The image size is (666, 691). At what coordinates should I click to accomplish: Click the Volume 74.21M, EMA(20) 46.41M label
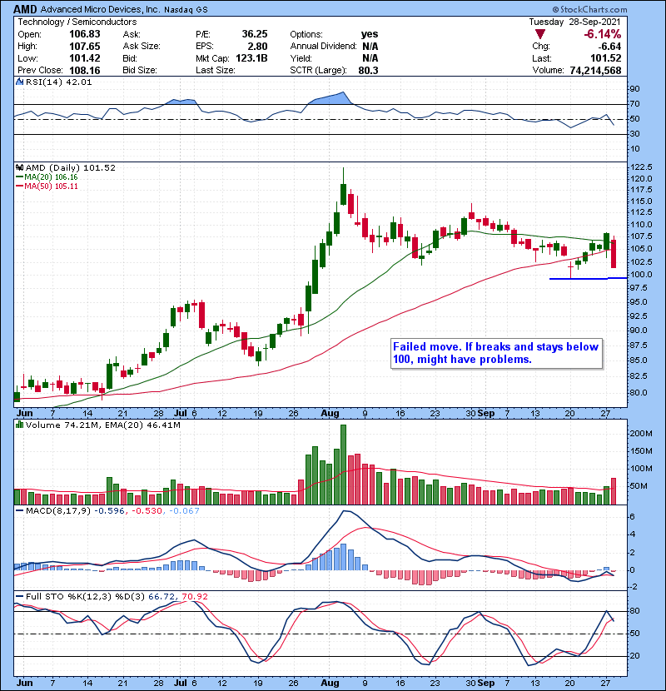pos(102,425)
